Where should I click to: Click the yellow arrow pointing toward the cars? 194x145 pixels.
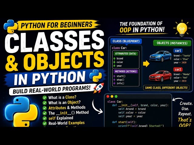[146, 64]
